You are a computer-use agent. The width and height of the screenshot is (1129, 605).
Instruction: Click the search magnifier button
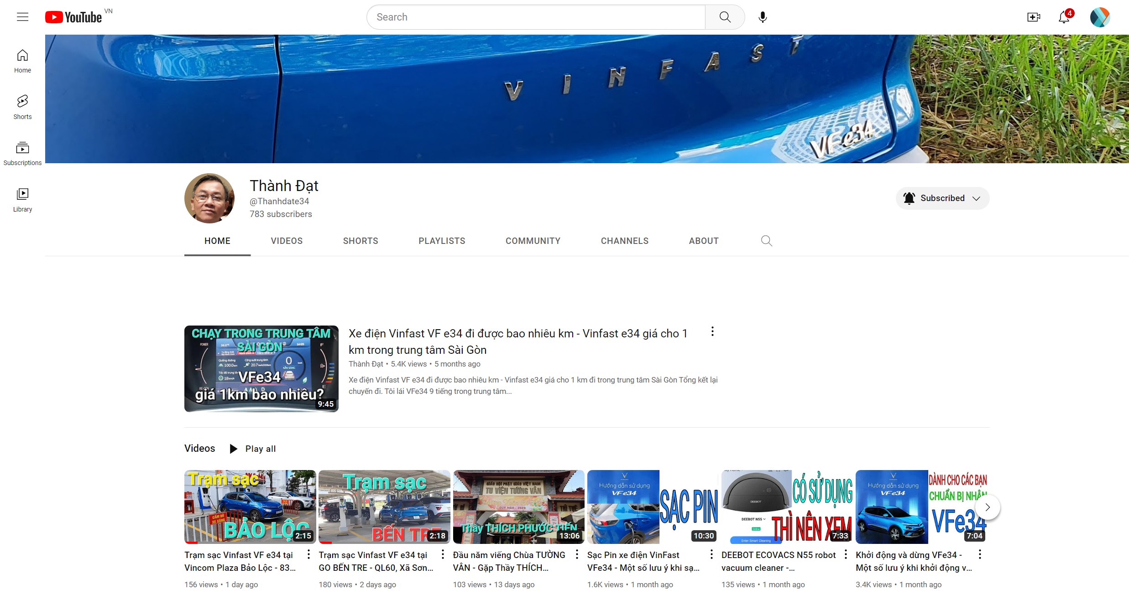click(x=725, y=17)
